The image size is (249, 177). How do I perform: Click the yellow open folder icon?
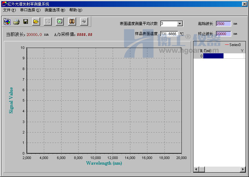tap(36, 22)
